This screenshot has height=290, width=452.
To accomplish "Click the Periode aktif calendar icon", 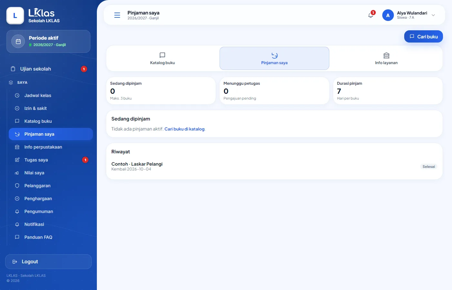I will pos(18,41).
